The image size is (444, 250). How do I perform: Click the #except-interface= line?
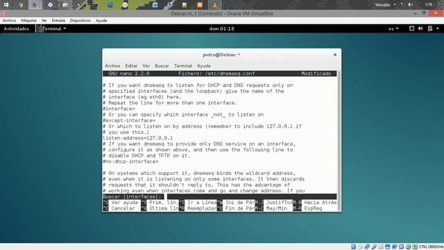(x=129, y=120)
